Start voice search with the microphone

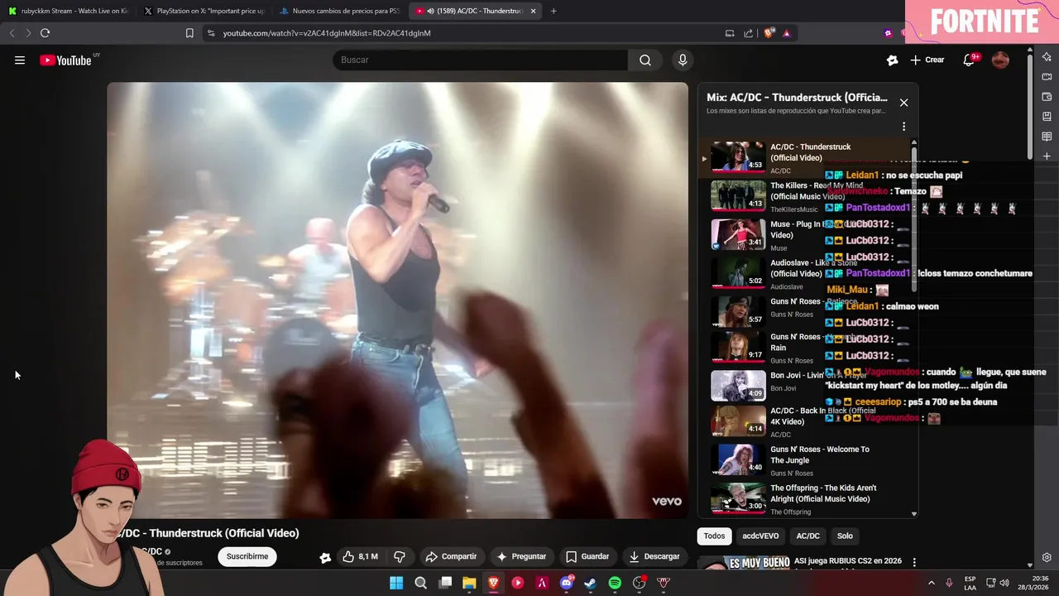click(683, 60)
